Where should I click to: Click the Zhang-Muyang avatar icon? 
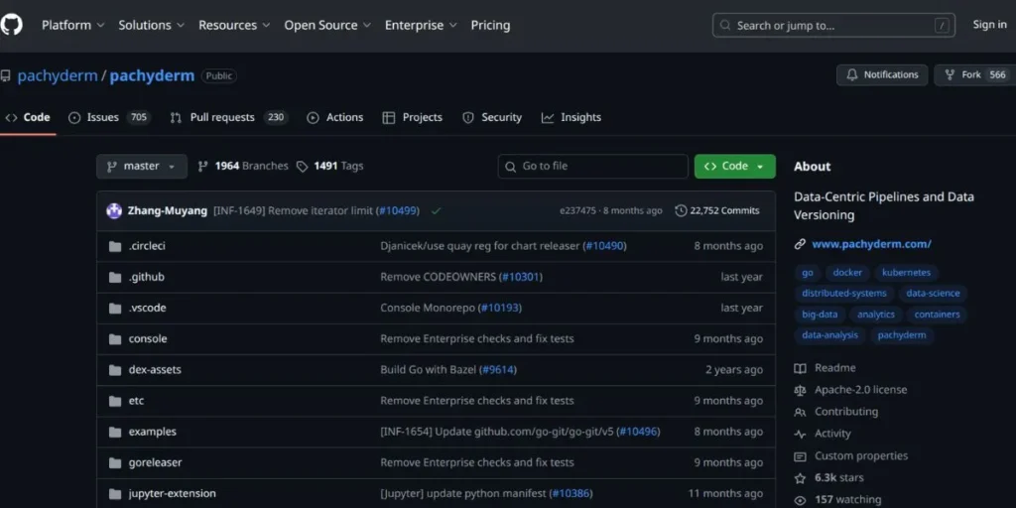click(114, 210)
